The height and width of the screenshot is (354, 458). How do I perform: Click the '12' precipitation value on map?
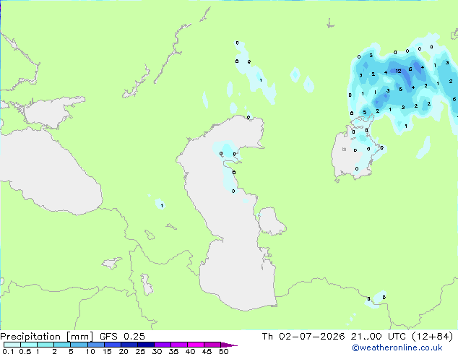click(398, 71)
